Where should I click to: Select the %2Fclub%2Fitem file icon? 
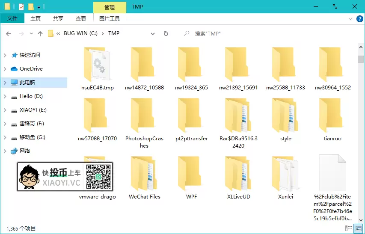332,172
